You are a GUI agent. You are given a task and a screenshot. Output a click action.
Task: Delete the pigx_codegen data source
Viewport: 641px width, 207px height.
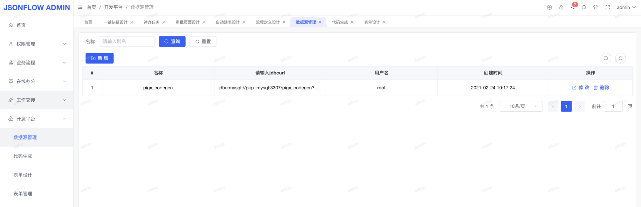point(601,88)
